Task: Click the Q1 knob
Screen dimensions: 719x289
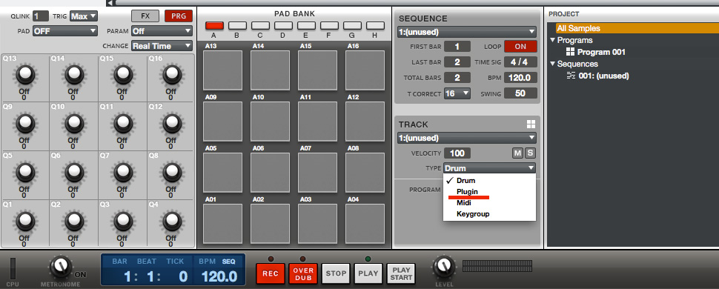Action: pos(25,221)
